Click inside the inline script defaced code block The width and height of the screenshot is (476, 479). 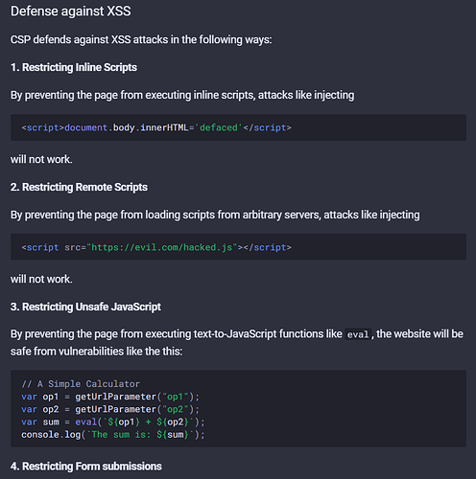pyautogui.click(x=238, y=127)
